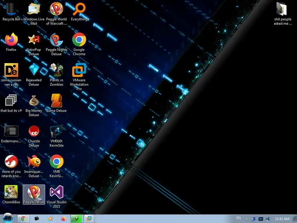Select the Firefox desktop icon
This screenshot has width=297, height=223.
point(11,42)
